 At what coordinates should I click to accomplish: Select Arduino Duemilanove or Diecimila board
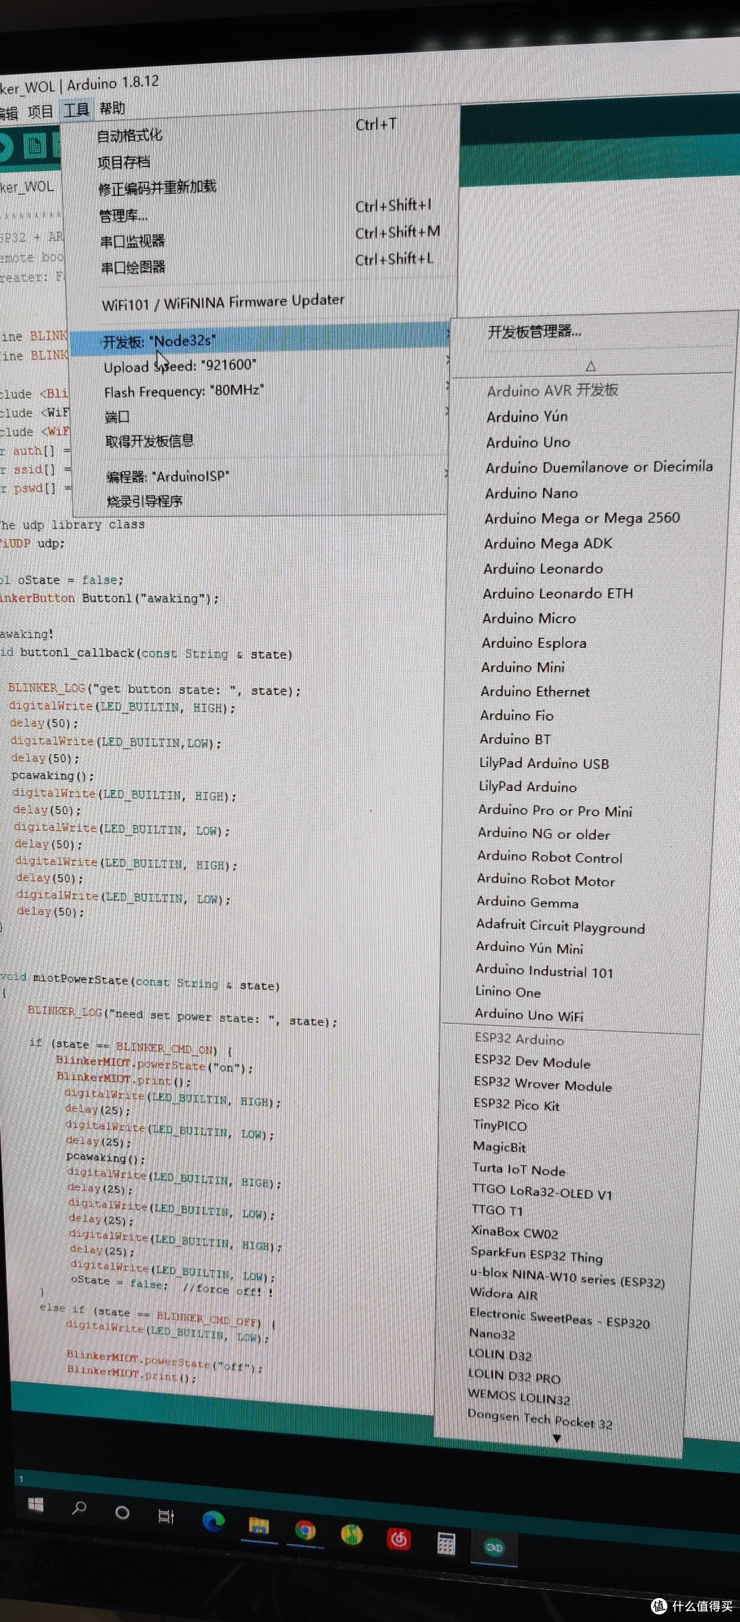599,467
